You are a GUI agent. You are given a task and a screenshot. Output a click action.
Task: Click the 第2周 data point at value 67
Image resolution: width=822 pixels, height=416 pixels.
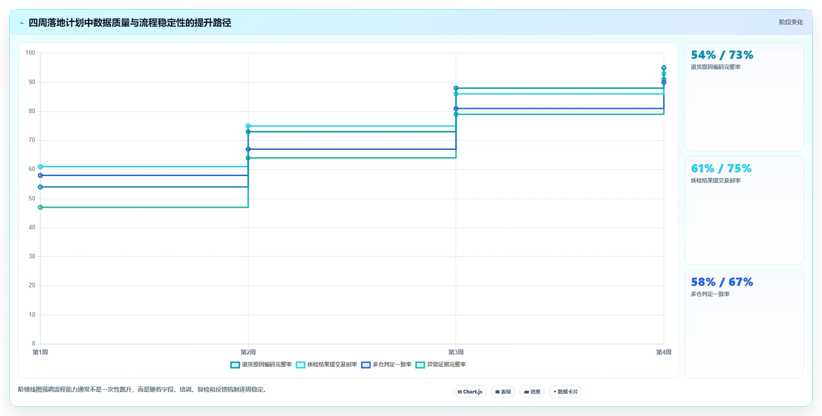pos(248,149)
